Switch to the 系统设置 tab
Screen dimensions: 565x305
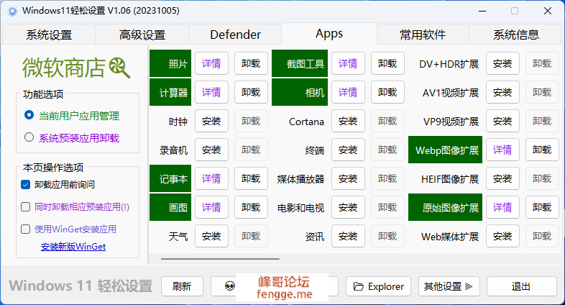pos(49,35)
